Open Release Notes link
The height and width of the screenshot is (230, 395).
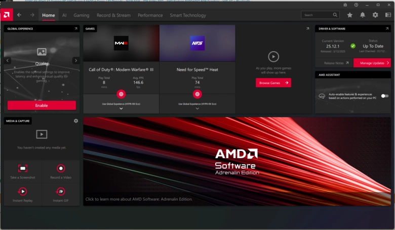pyautogui.click(x=336, y=63)
